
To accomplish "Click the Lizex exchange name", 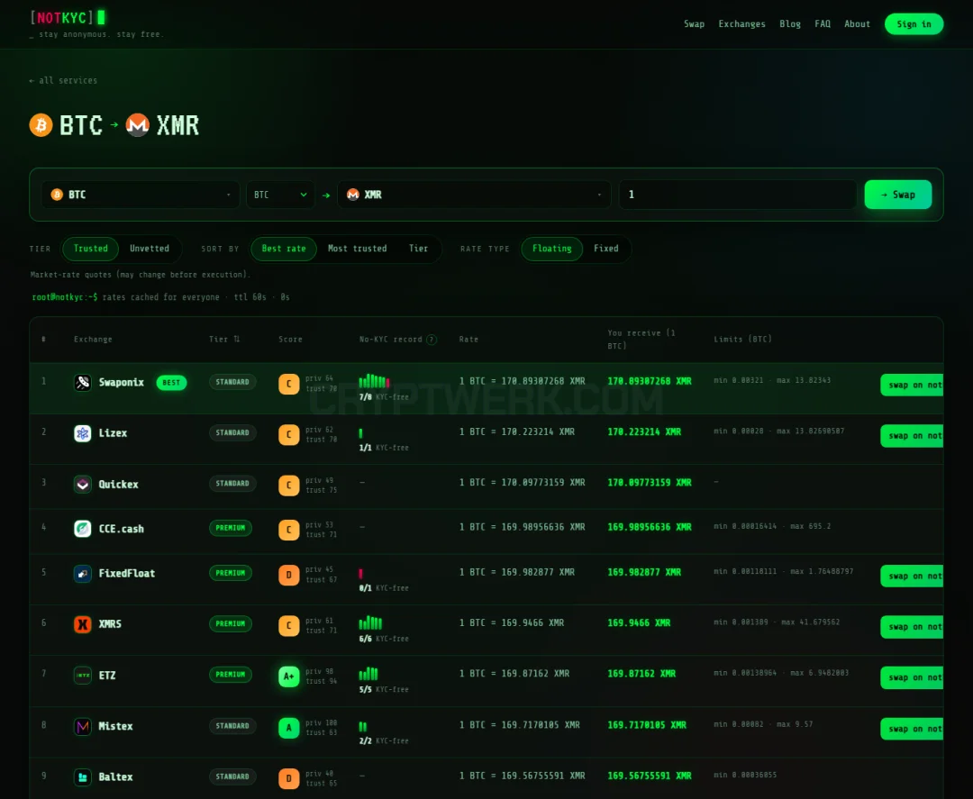I will [113, 433].
